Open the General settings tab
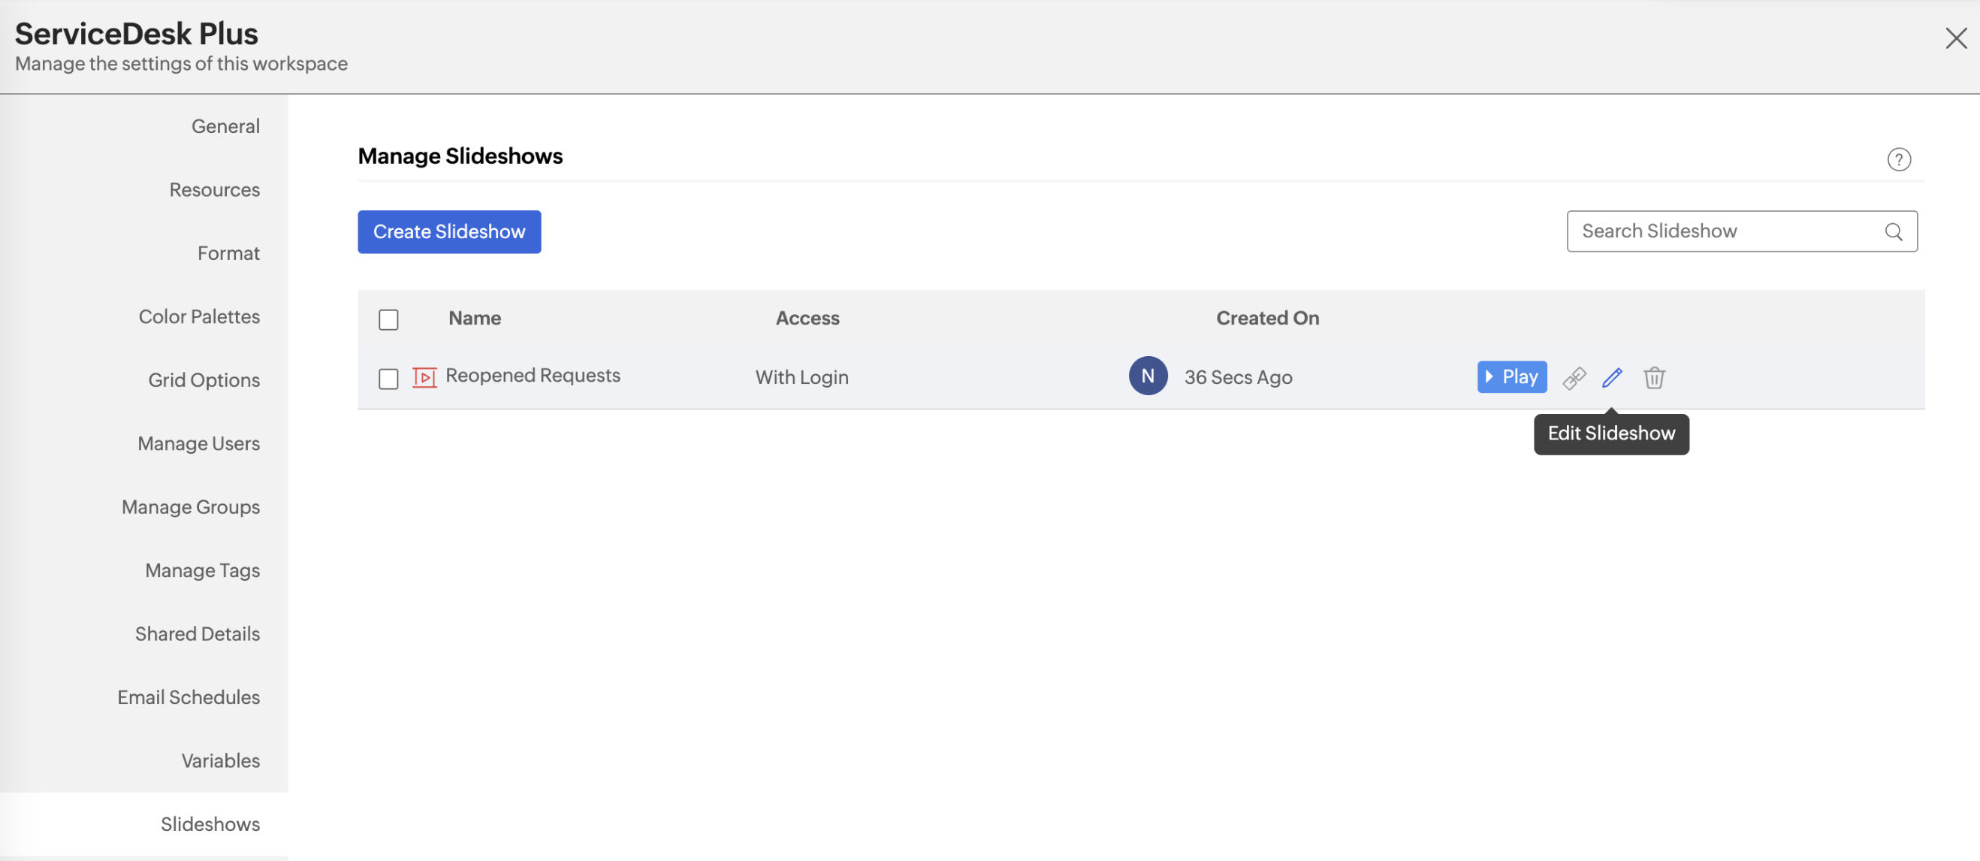The image size is (1980, 861). click(225, 126)
